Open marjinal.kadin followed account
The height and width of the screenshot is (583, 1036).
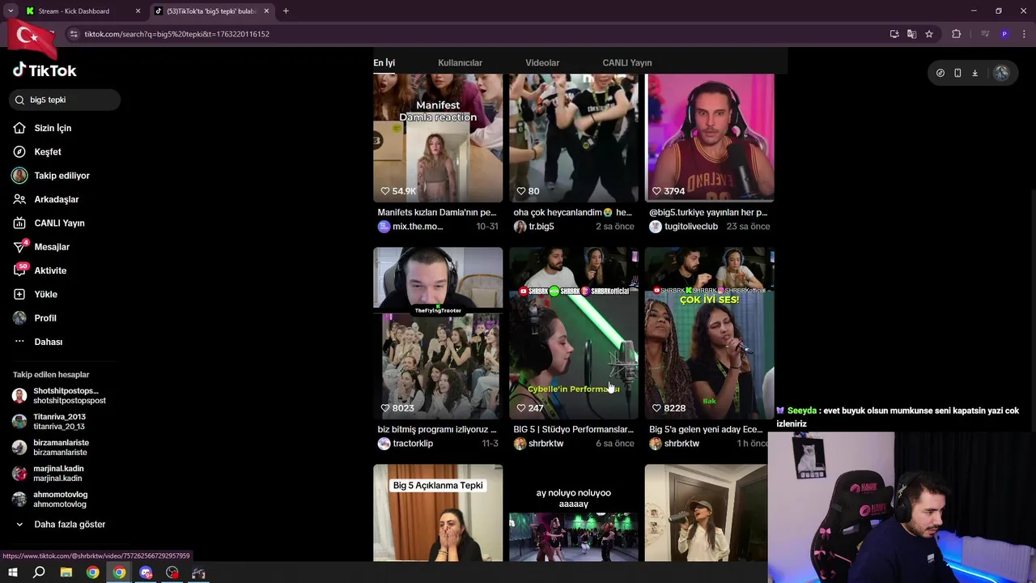tap(48, 473)
